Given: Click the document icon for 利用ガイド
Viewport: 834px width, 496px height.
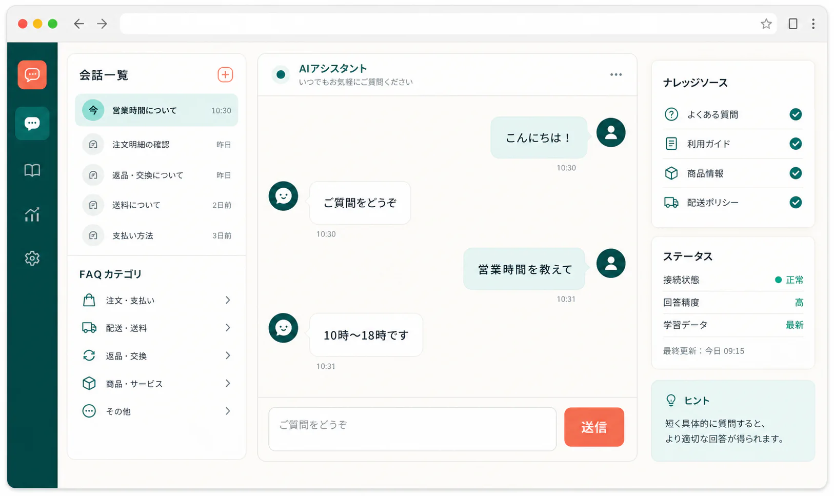Looking at the screenshot, I should [671, 144].
